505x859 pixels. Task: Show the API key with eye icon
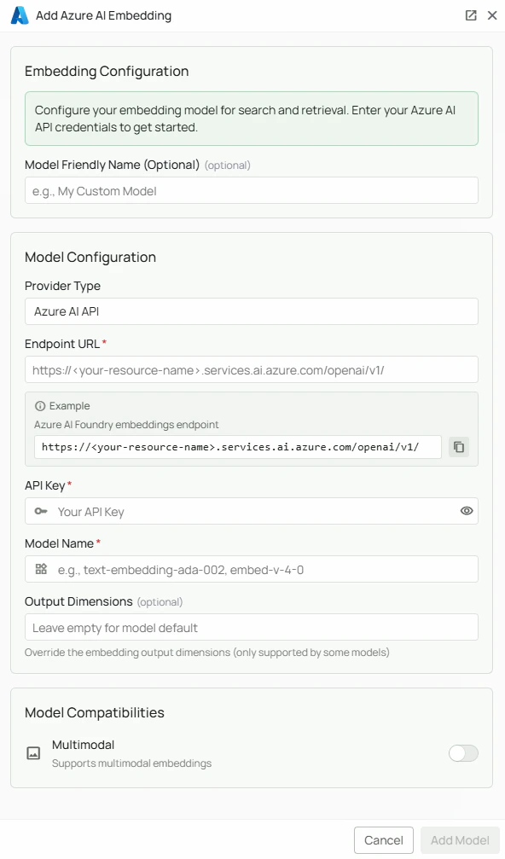466,511
